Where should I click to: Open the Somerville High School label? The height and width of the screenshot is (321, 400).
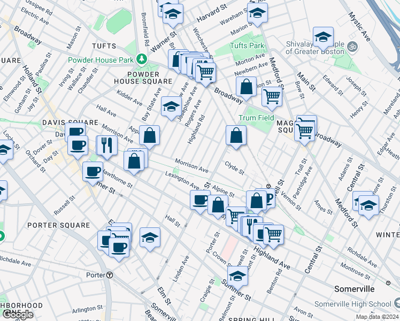(x=352, y=304)
